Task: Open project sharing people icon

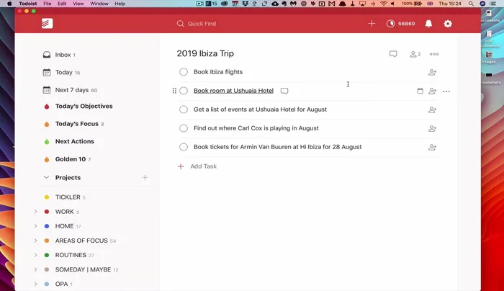Action: (x=414, y=54)
